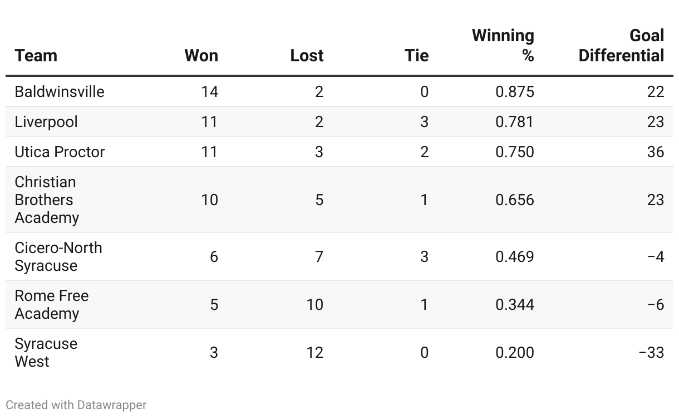Select Christian Brothers Academy team cell
Screen dimensions: 679x418
coord(47,200)
